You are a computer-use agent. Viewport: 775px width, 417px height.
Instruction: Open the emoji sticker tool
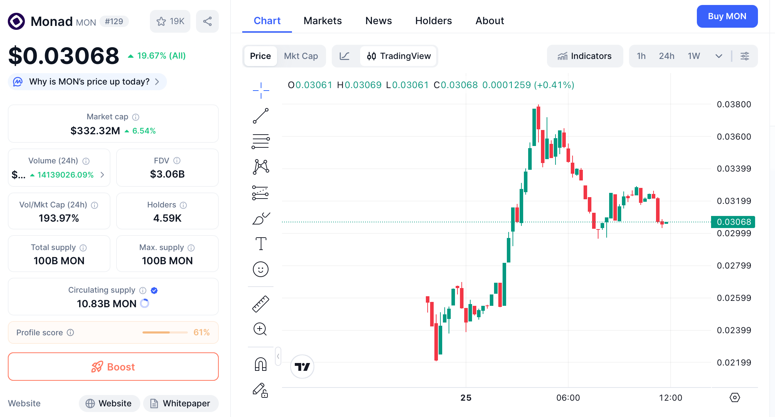[x=261, y=269]
